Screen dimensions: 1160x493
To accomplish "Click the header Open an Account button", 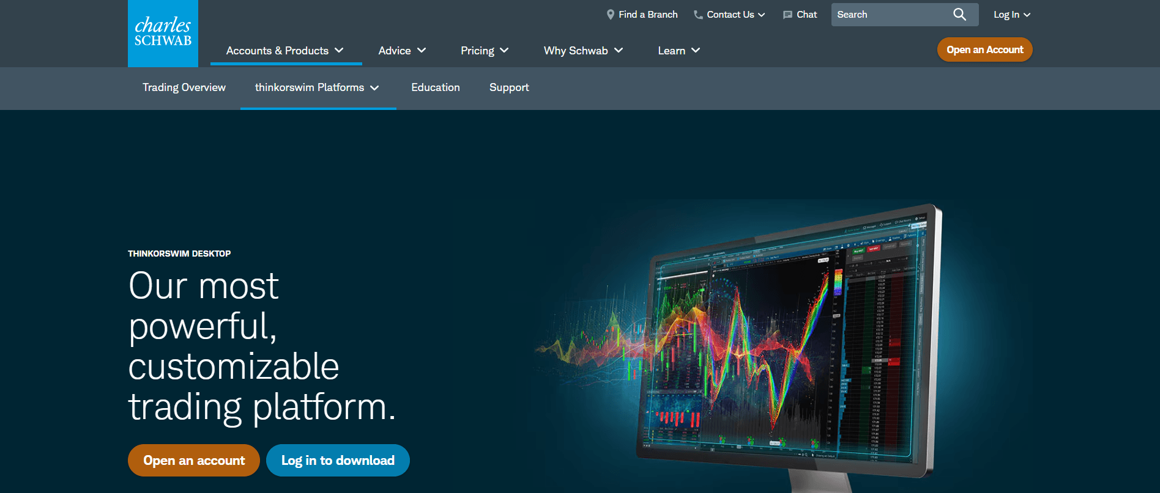I will [x=985, y=50].
